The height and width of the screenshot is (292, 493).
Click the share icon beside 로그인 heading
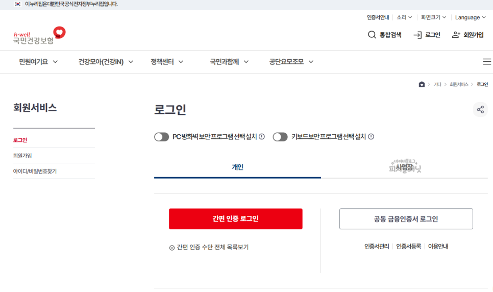480,109
